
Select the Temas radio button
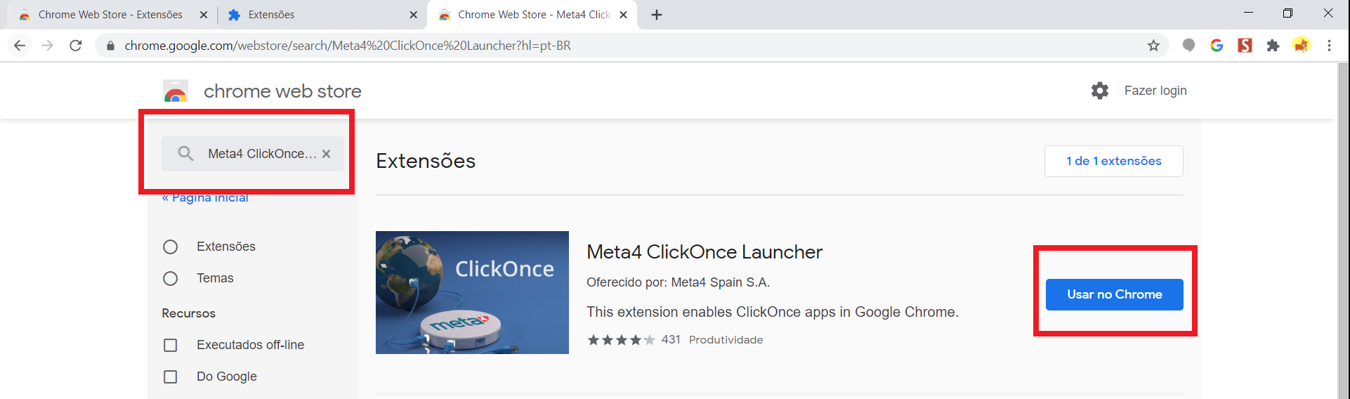pos(170,279)
